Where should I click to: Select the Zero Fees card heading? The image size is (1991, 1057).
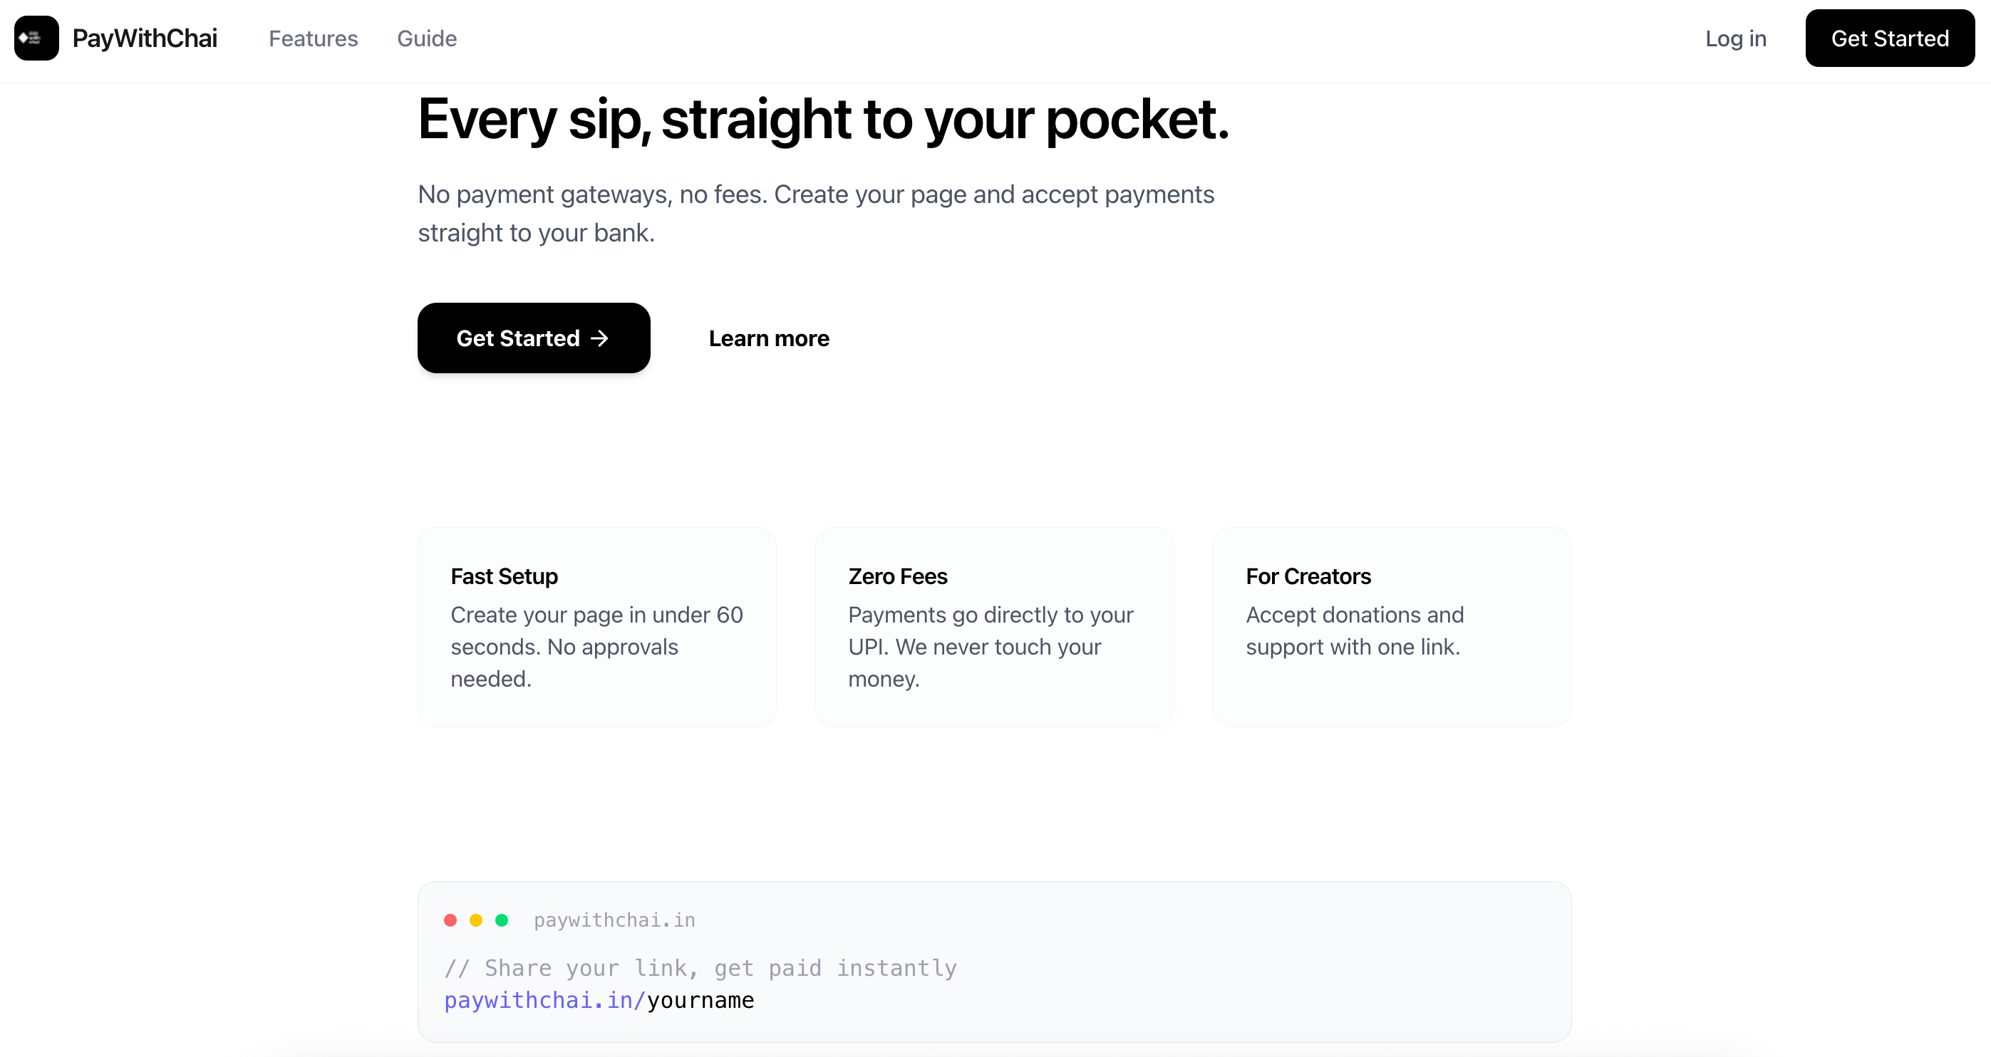coord(897,576)
